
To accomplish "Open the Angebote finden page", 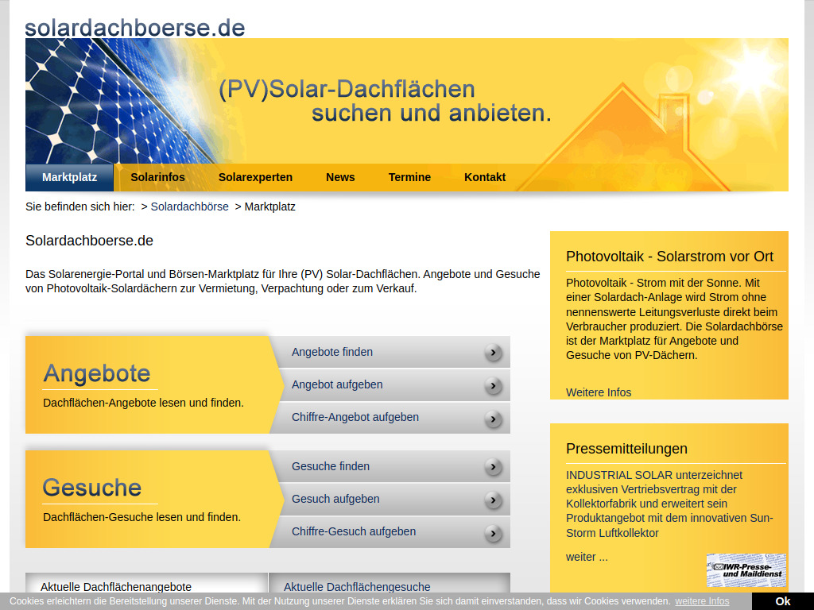I will coord(331,352).
